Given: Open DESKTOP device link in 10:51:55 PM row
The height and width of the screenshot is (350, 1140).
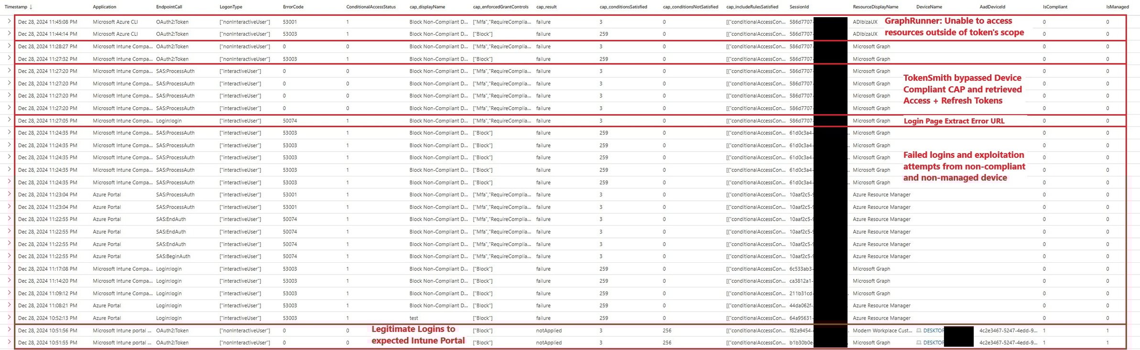Looking at the screenshot, I should 933,343.
